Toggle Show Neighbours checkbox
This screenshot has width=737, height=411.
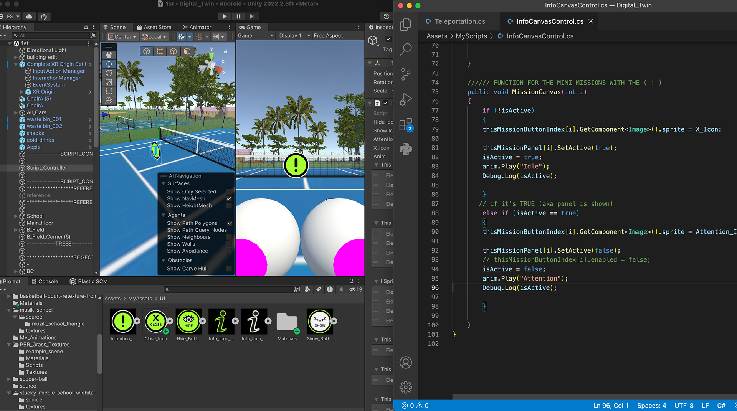pos(230,237)
